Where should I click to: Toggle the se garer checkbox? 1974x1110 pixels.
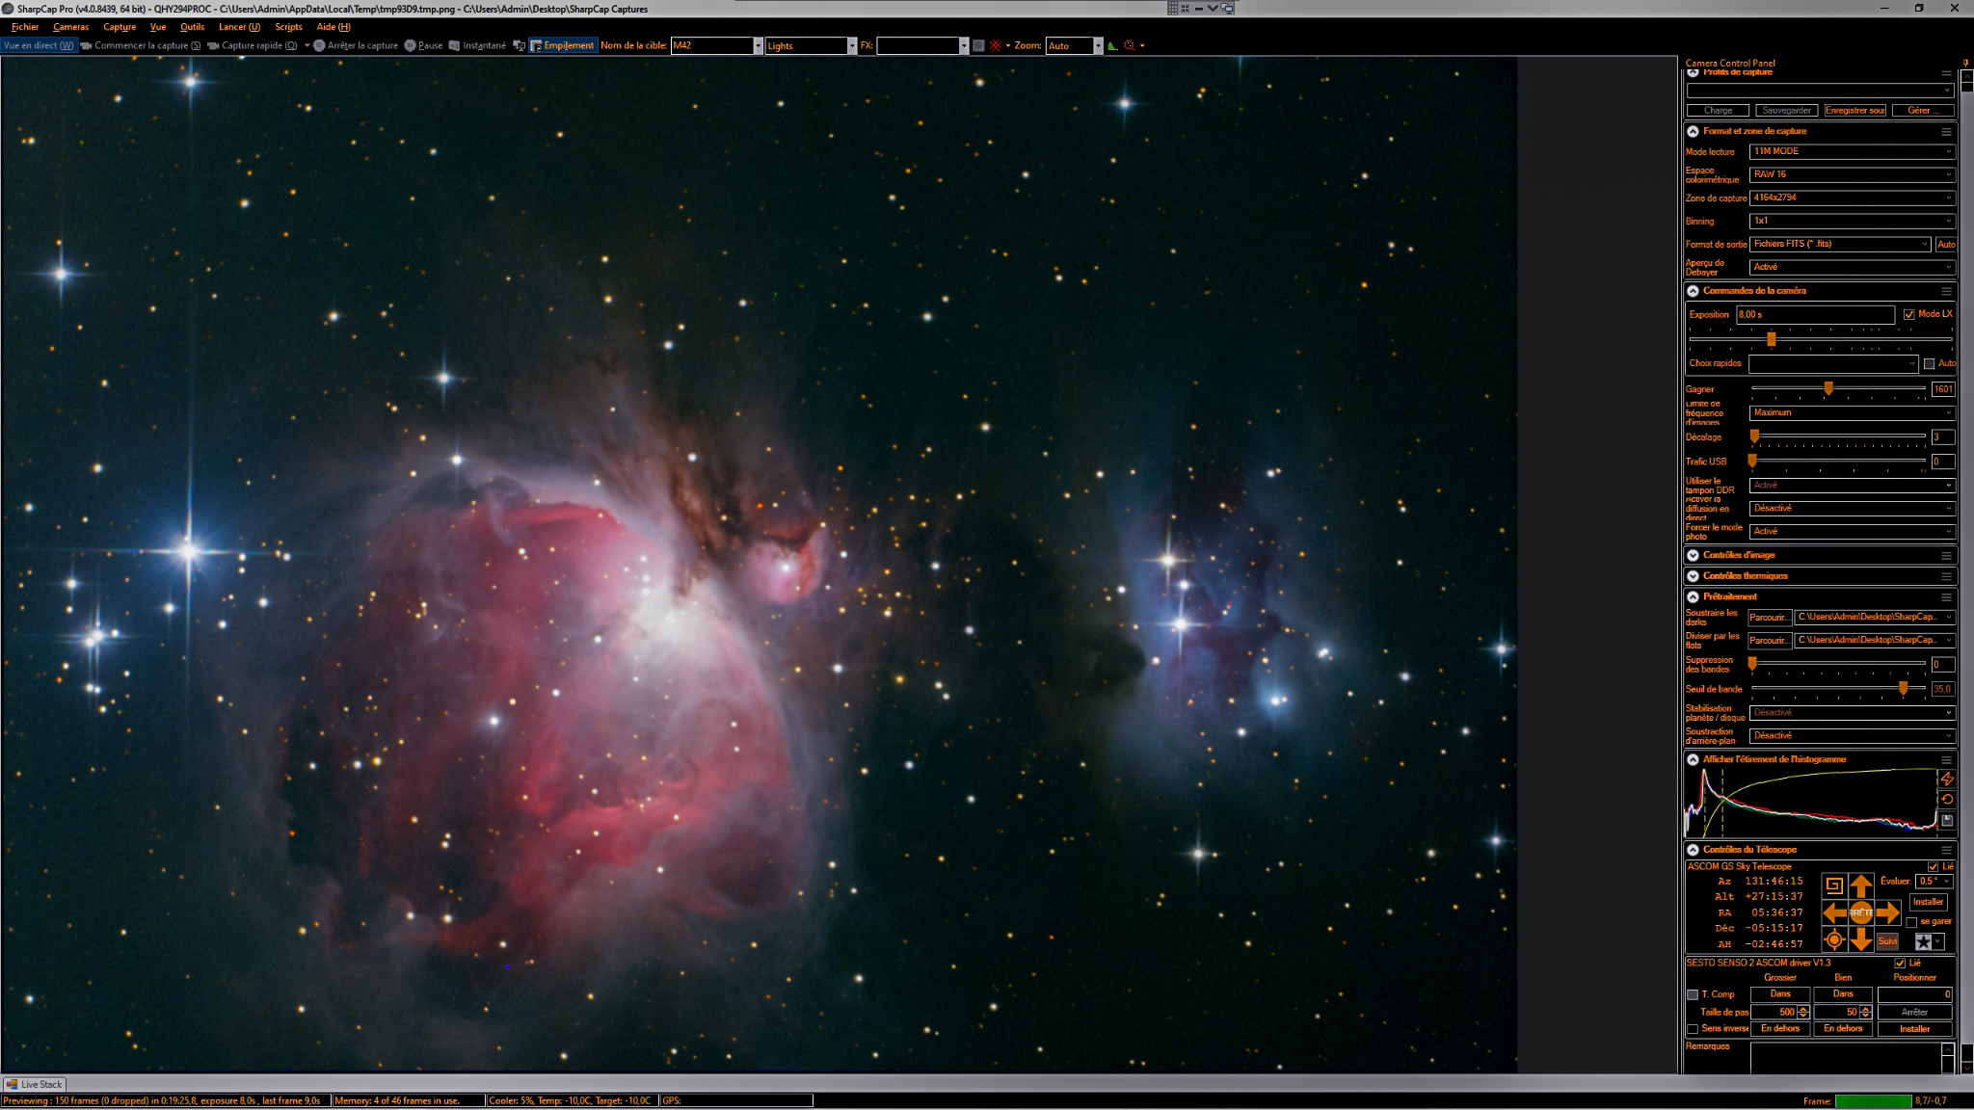(1911, 922)
